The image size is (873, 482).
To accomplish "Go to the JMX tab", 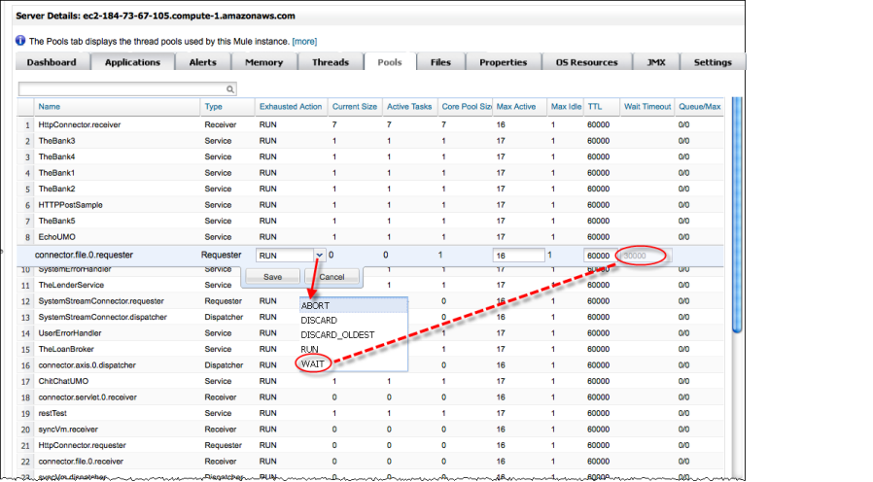I will pyautogui.click(x=655, y=62).
